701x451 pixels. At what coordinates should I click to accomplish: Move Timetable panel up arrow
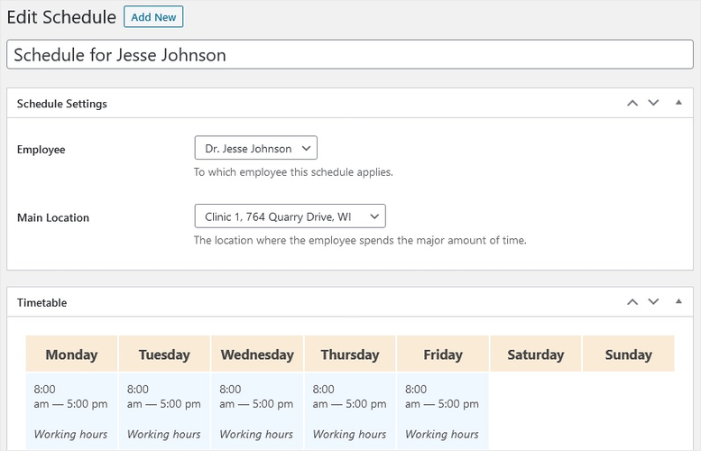[x=632, y=302]
